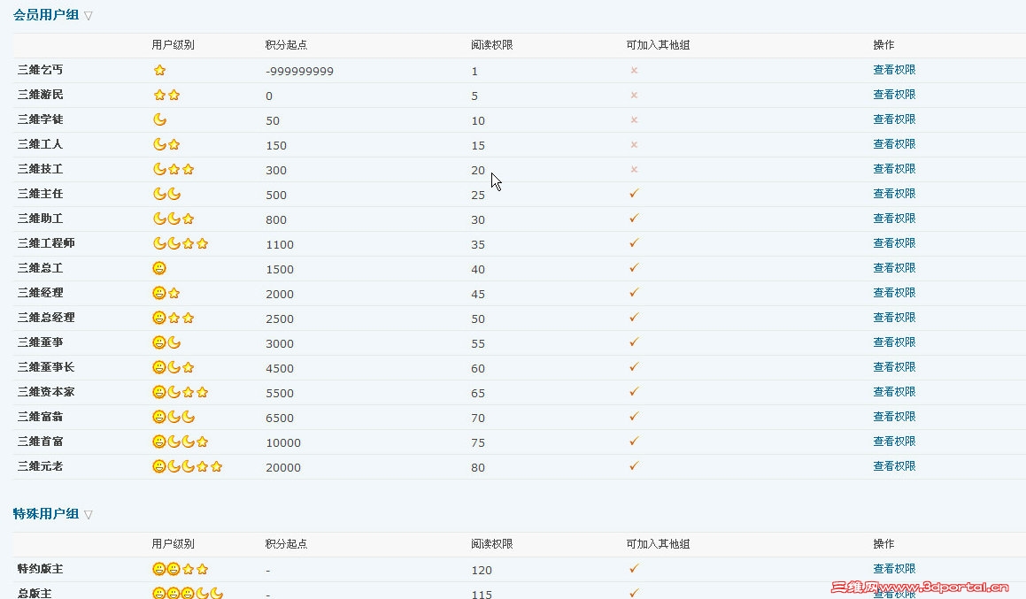Click the moon level icon of 三维学徒
The width and height of the screenshot is (1026, 599).
point(159,119)
